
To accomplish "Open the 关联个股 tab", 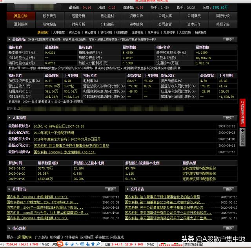I will pos(223,24).
